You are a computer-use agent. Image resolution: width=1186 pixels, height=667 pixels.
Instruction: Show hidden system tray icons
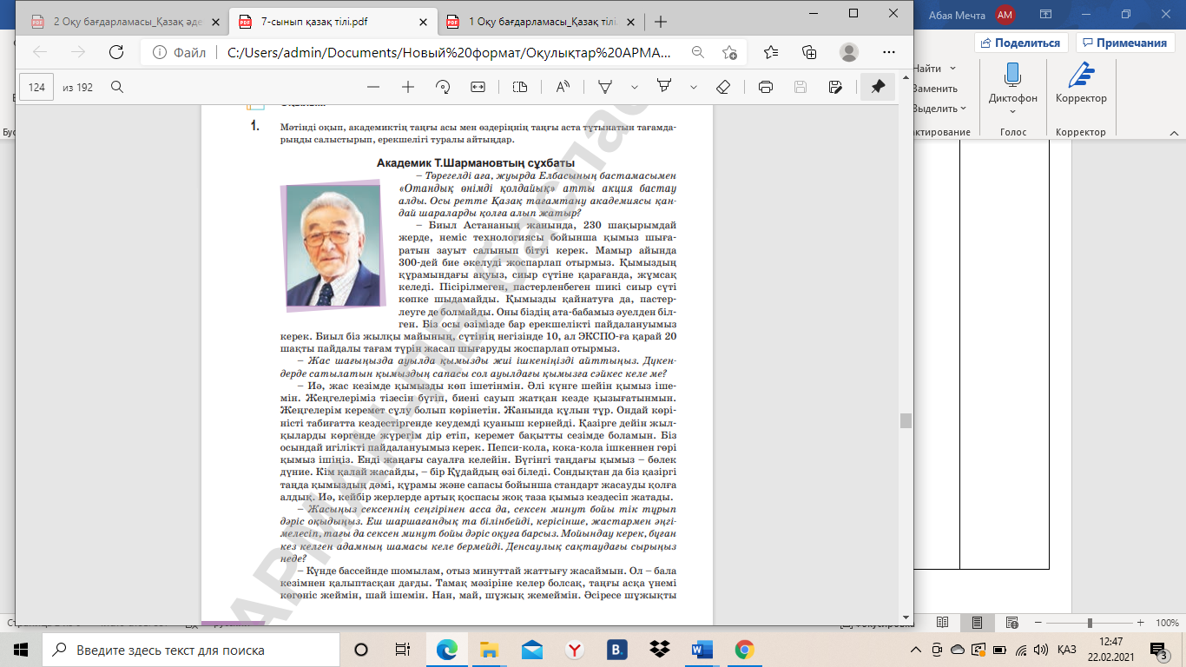[x=915, y=650]
